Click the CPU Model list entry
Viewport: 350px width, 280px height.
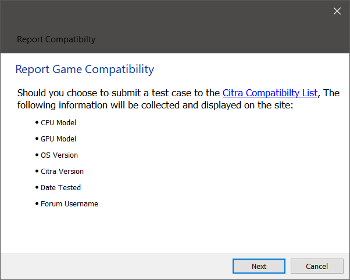click(59, 123)
